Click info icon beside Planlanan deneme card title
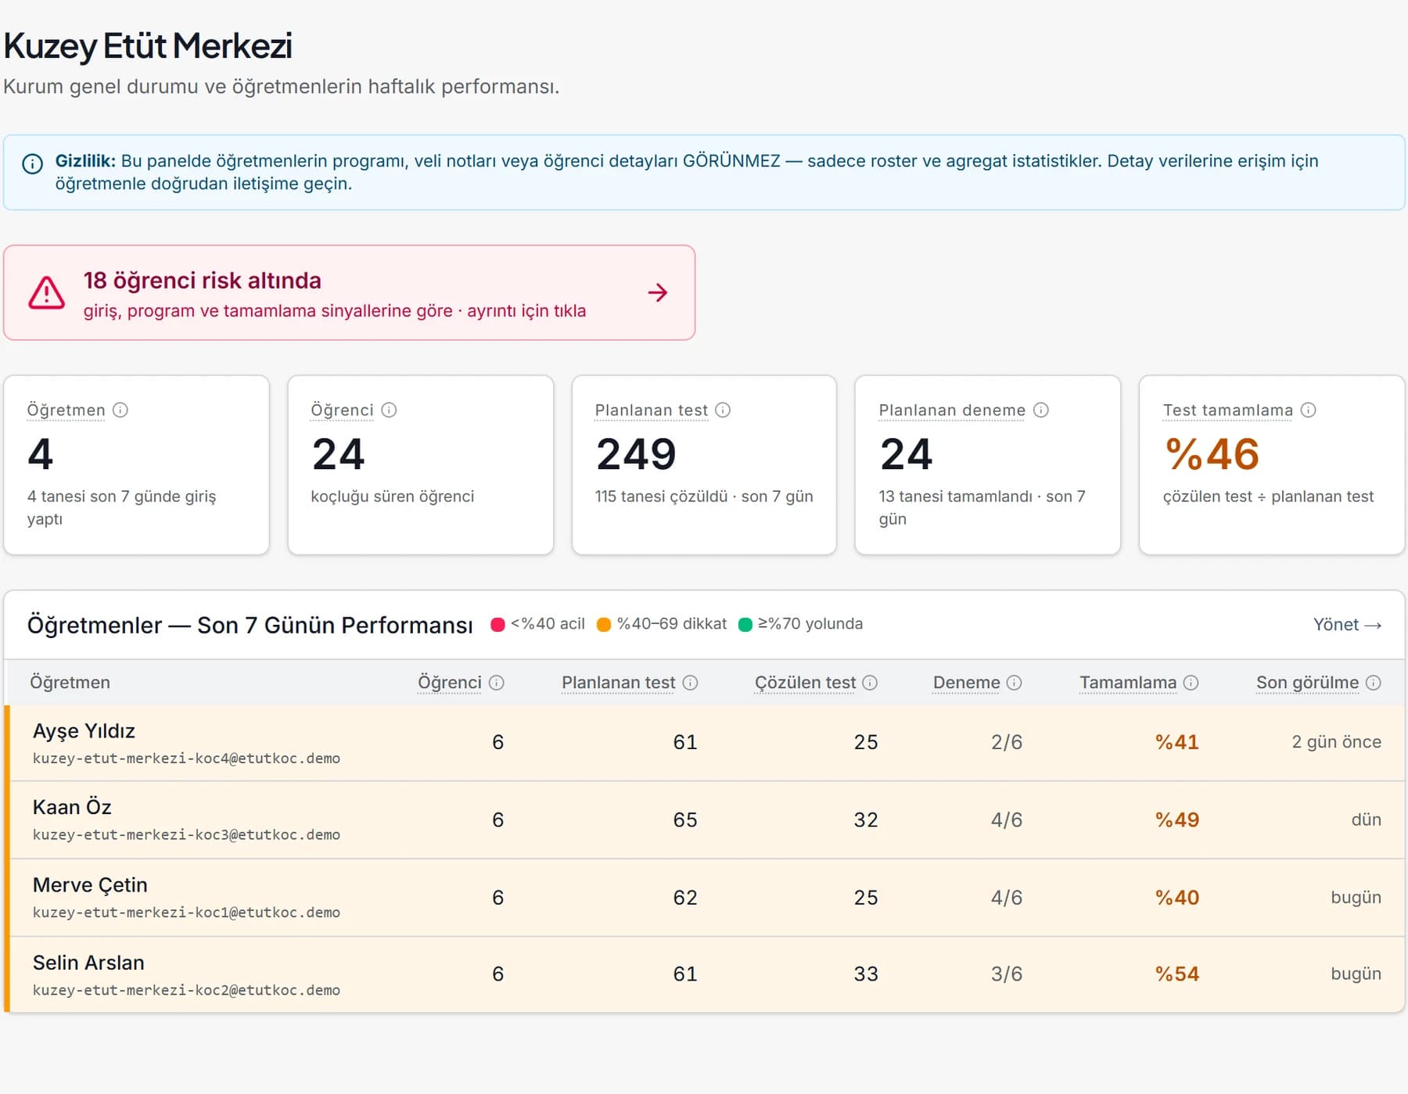The height and width of the screenshot is (1094, 1408). coord(1040,410)
